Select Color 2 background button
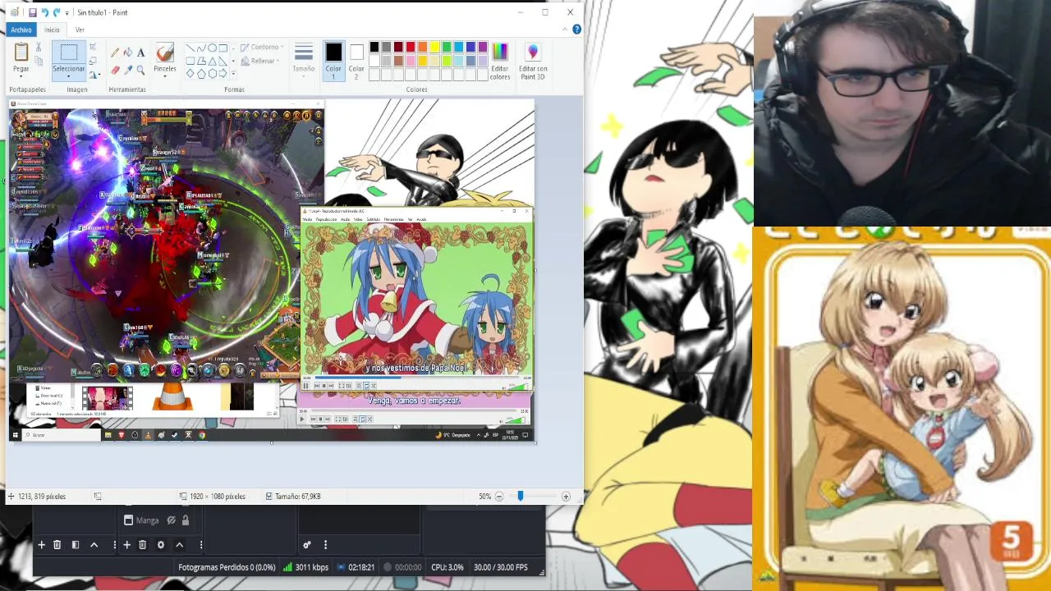Viewport: 1051px width, 591px height. (x=356, y=60)
